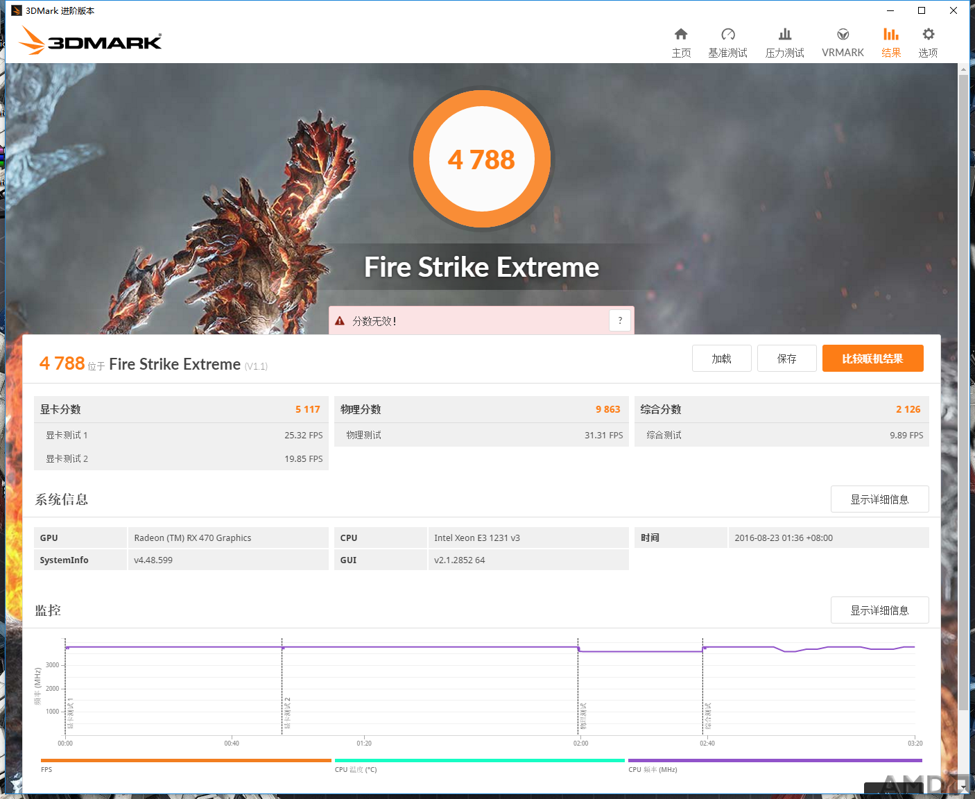Image resolution: width=975 pixels, height=799 pixels.
Task: Open the 主页 home icon
Action: (x=681, y=34)
